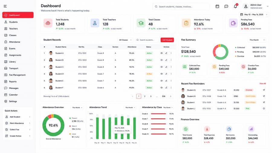Edit Student A with the pencil icon

tap(166, 53)
